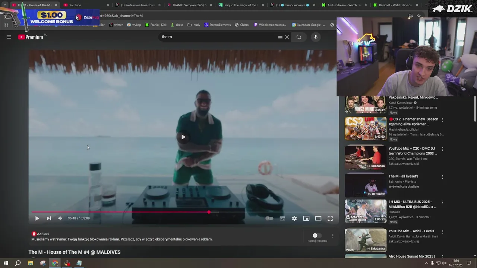Bookmark this page with the star icon

[419, 16]
